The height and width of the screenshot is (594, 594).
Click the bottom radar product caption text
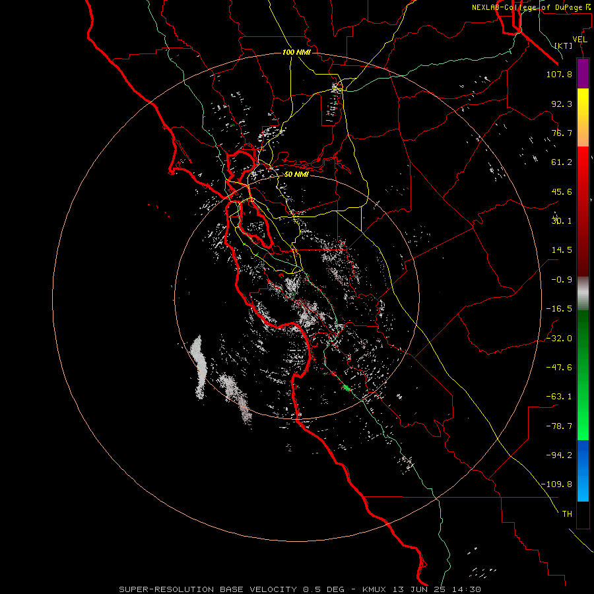click(x=300, y=589)
